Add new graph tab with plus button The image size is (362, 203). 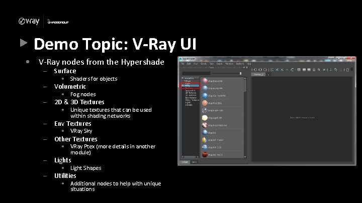coord(268,75)
